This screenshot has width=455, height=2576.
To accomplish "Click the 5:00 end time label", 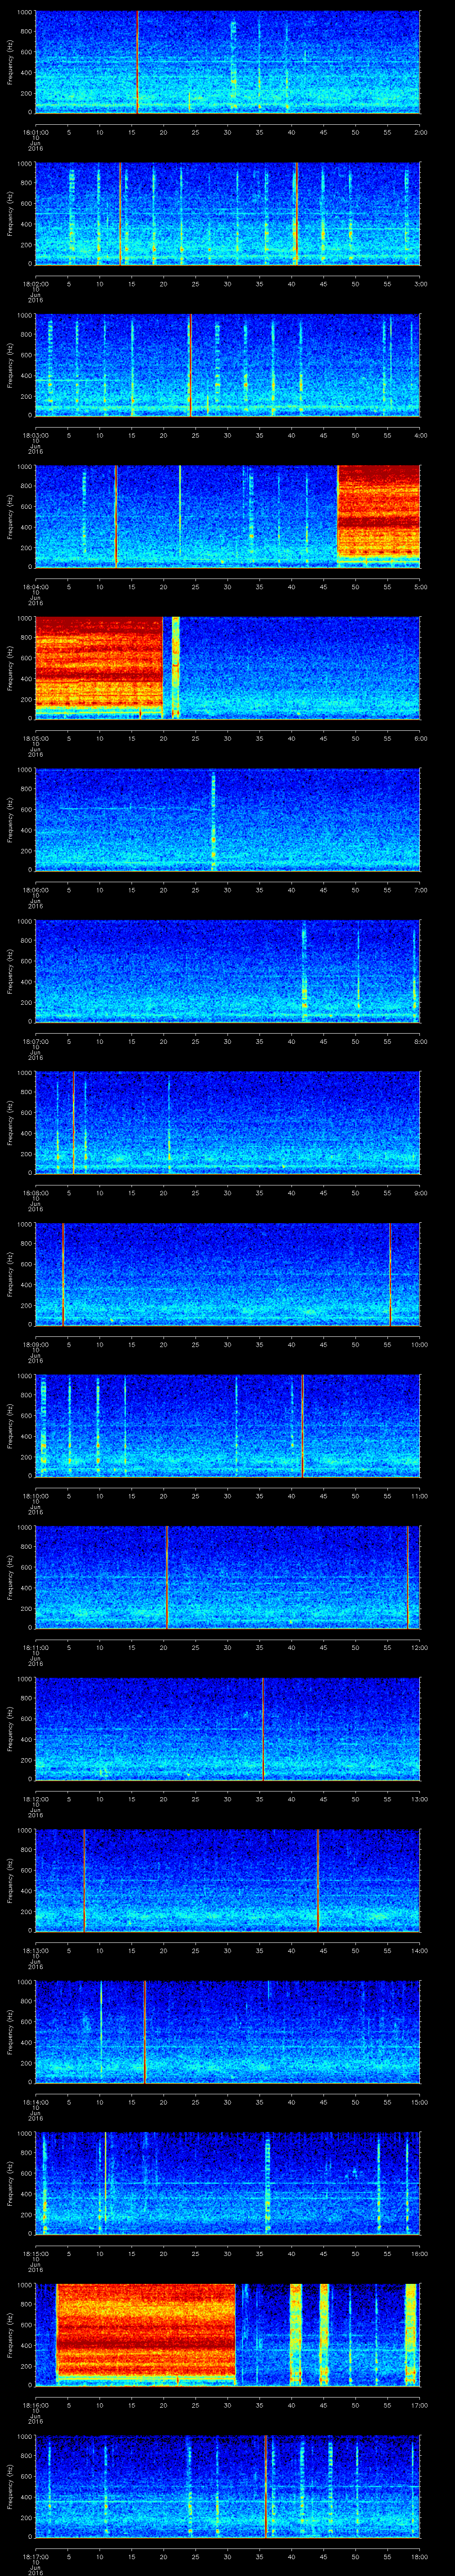I will [x=420, y=587].
